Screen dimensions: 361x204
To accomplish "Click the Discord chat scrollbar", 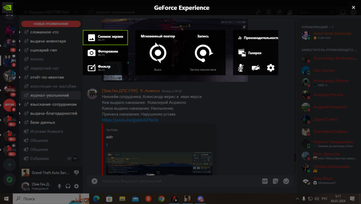I will coord(294,157).
